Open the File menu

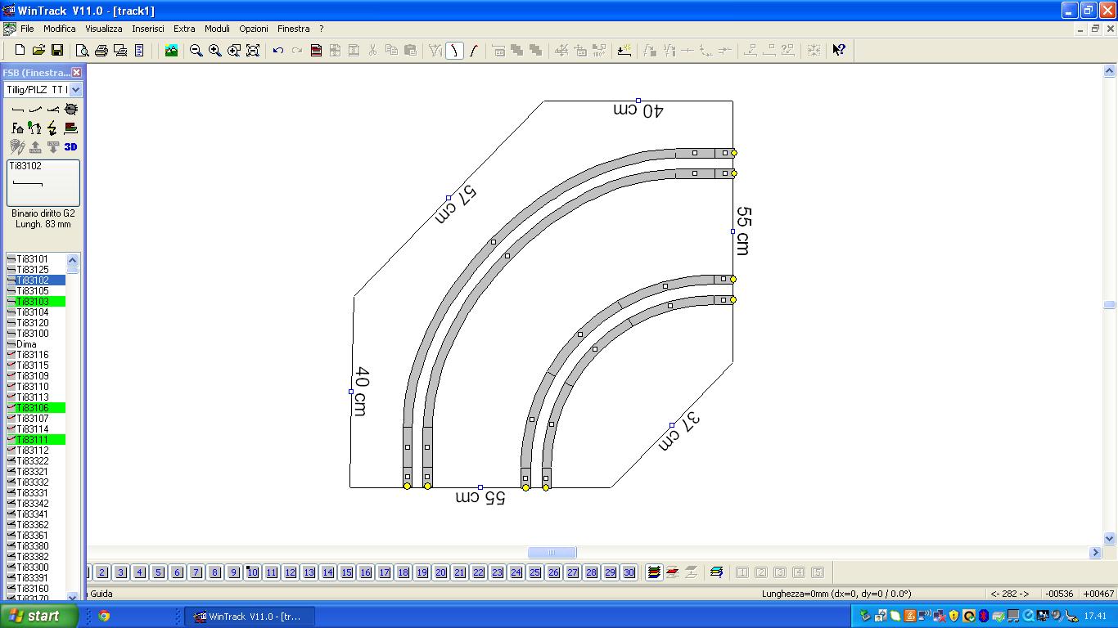point(27,29)
